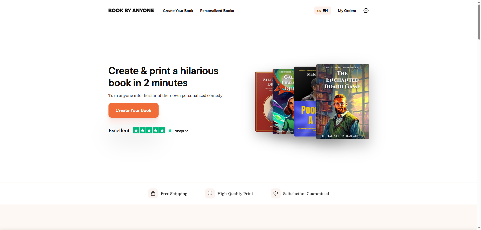Viewport: 481px width, 230px height.
Task: Click the Free Shipping bag icon
Action: coord(153,193)
